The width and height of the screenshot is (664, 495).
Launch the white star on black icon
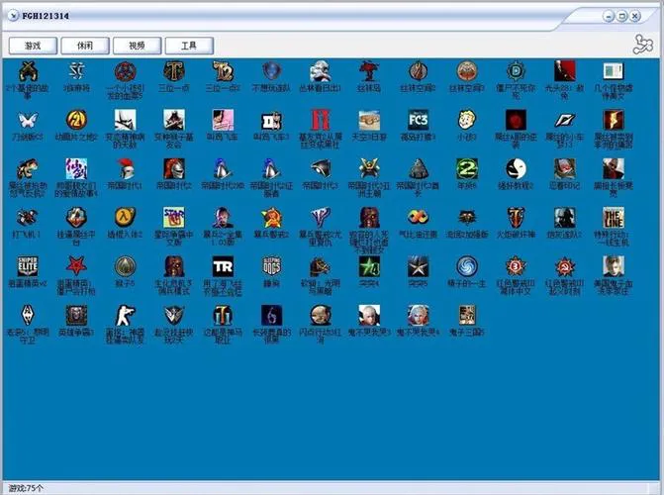(x=418, y=266)
